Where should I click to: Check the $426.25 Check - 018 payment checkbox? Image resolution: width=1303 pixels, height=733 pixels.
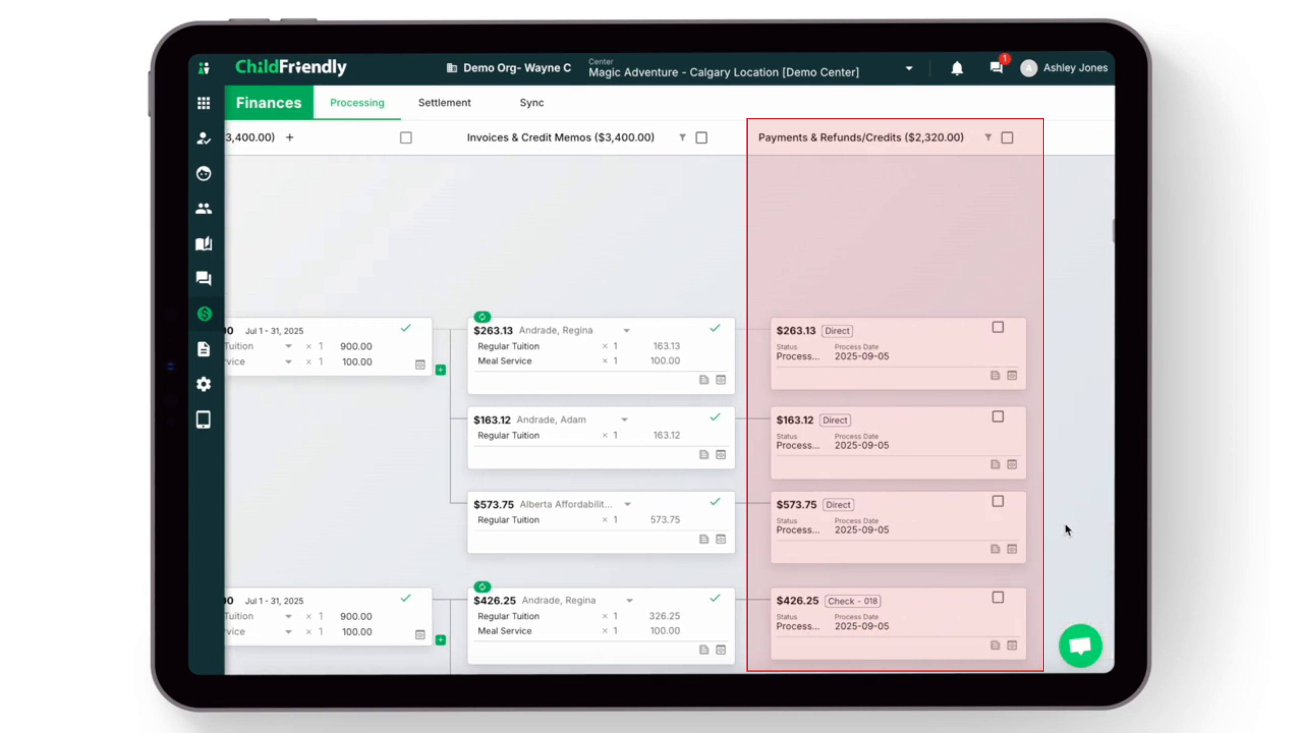(998, 597)
